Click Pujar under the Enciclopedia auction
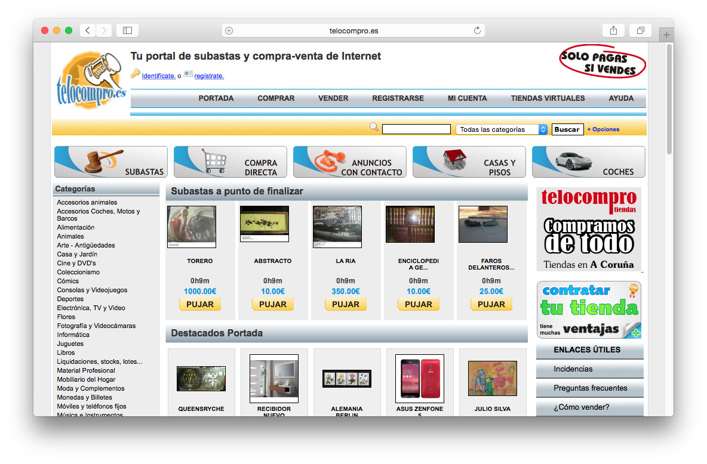 (x=419, y=305)
